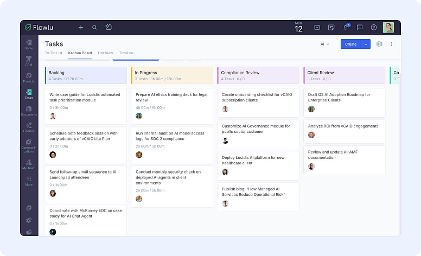The height and width of the screenshot is (256, 421).
Task: Open the mail inbox icon in top bar
Action: click(317, 28)
